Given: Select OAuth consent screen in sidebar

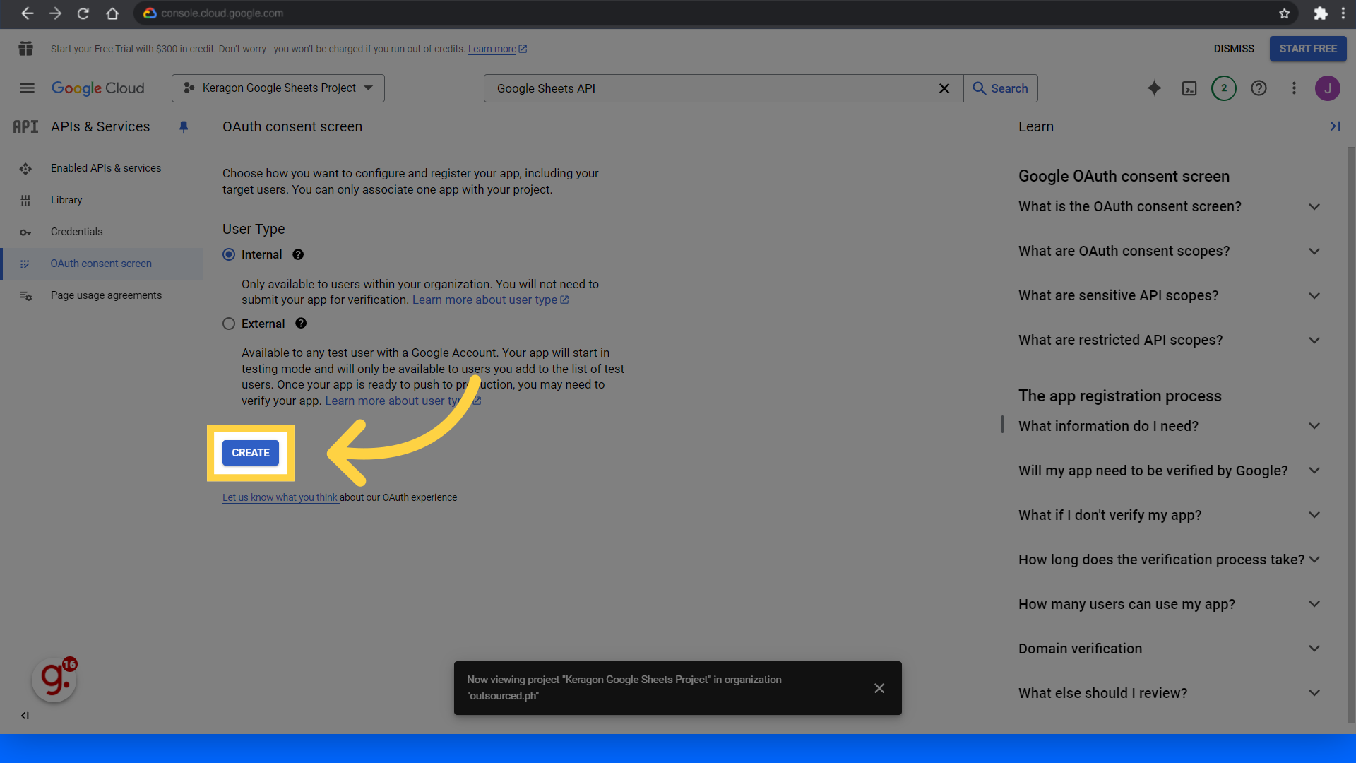Looking at the screenshot, I should point(102,264).
